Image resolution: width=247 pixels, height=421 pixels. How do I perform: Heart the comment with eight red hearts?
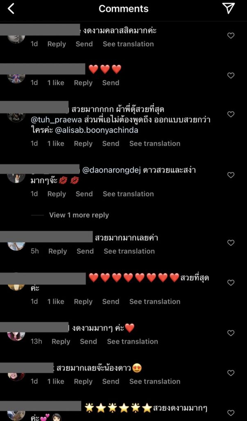(x=231, y=282)
